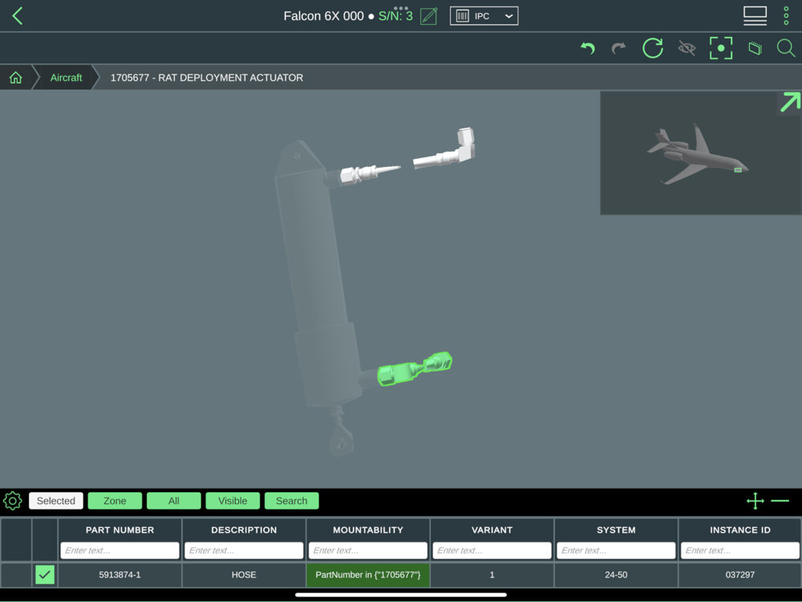Reset the 3D view with the refresh icon
Screen dimensions: 802x602
tap(653, 48)
